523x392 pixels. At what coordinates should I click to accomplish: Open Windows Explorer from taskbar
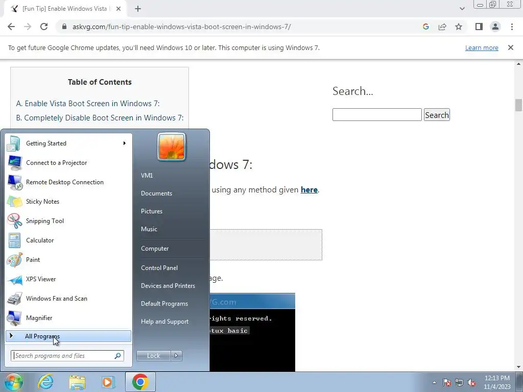click(x=78, y=382)
